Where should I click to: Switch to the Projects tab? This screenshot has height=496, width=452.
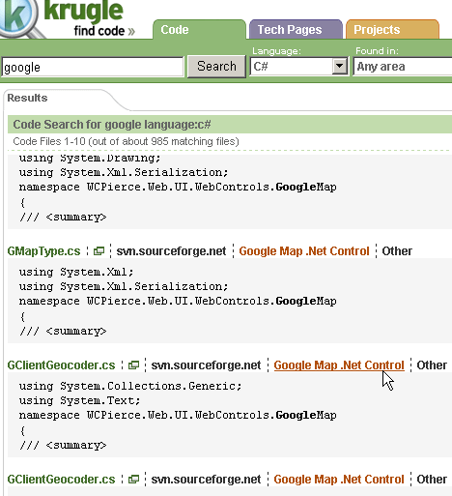click(x=392, y=30)
